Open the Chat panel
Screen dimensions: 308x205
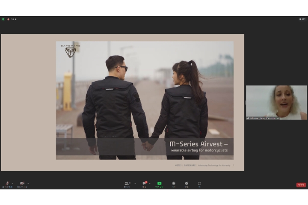pyautogui.click(x=145, y=184)
